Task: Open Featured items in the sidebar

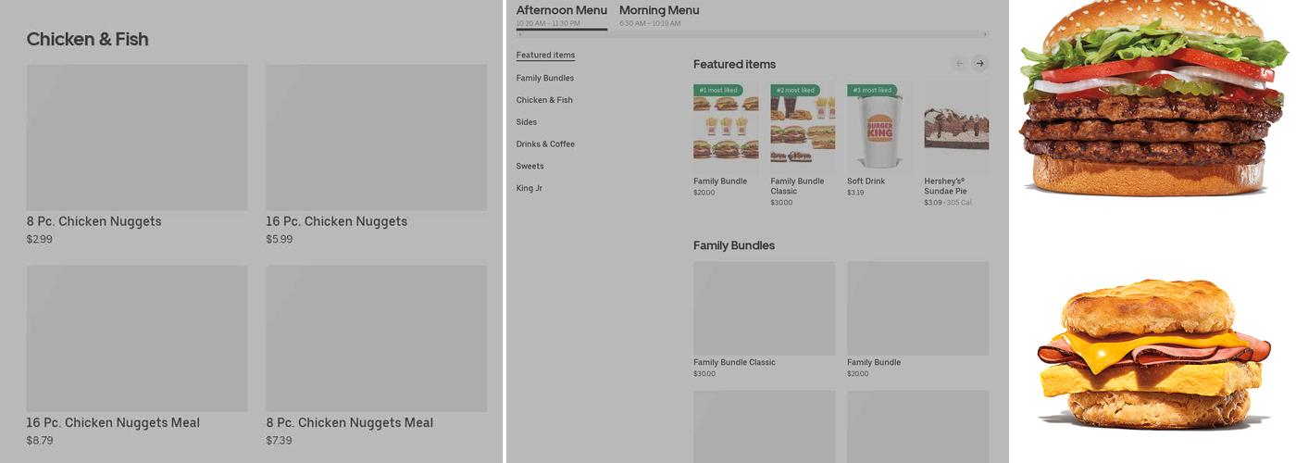Action: pyautogui.click(x=545, y=56)
